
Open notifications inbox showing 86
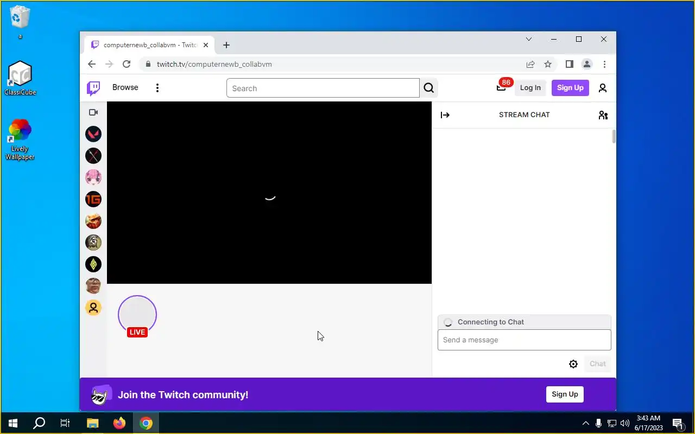(501, 87)
